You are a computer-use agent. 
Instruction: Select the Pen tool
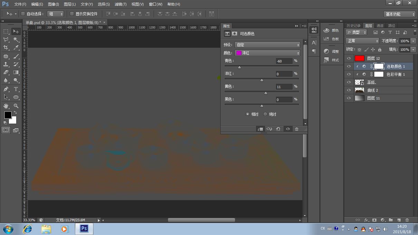coord(6,89)
